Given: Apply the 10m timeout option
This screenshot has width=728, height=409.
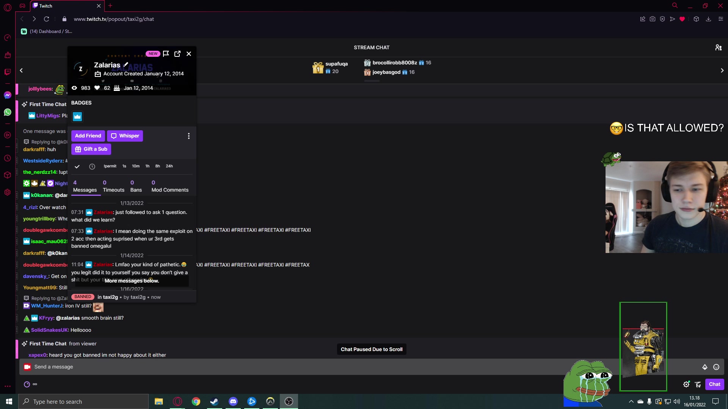Looking at the screenshot, I should point(136,166).
